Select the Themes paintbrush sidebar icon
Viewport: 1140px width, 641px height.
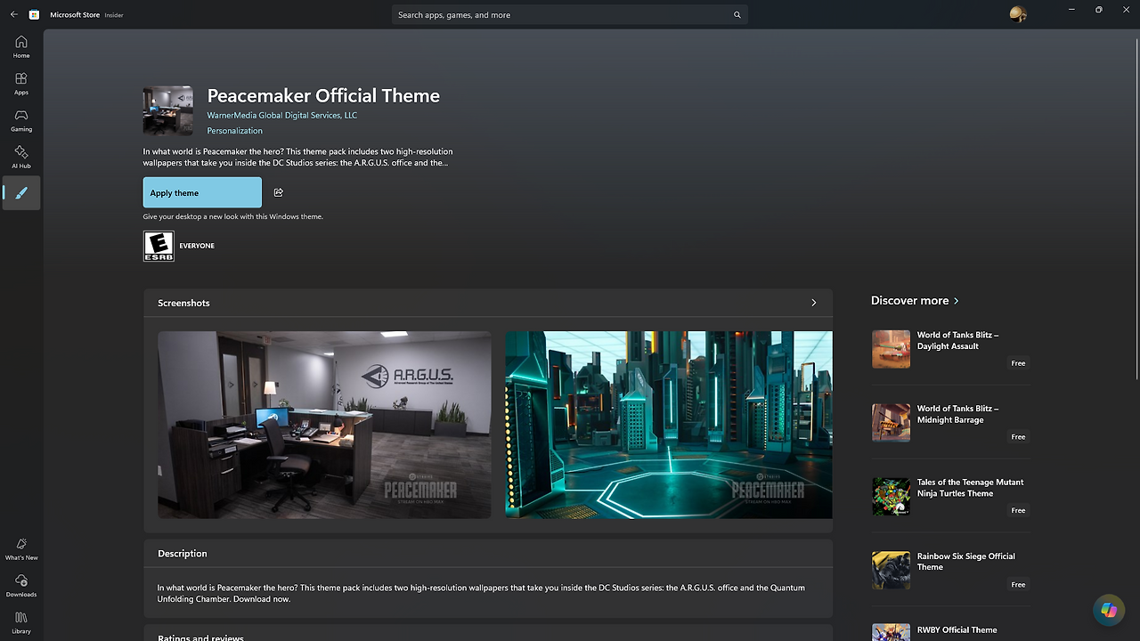[x=21, y=192]
